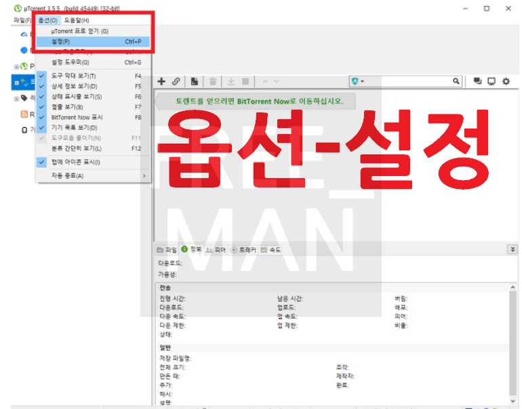Open the 파일(F) menu
The width and height of the screenshot is (522, 409).
tap(22, 20)
